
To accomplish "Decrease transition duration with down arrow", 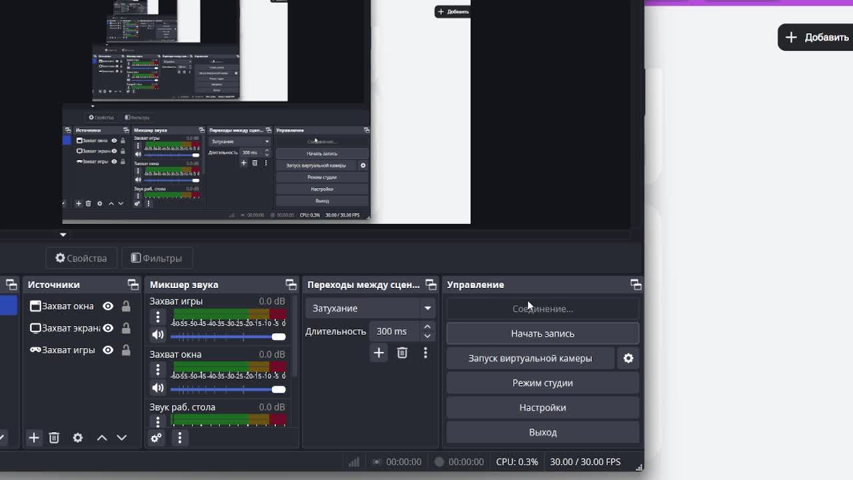I will tap(427, 336).
